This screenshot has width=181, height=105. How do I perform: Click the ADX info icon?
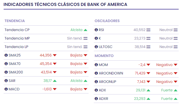point(96,90)
